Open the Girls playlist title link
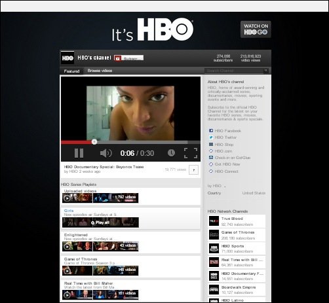Image resolution: width=329 pixels, height=303 pixels. (x=69, y=211)
